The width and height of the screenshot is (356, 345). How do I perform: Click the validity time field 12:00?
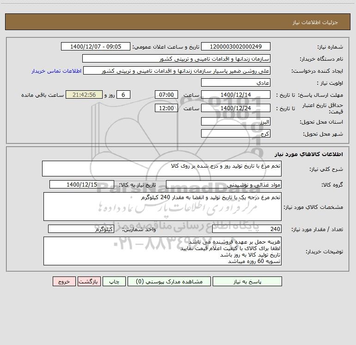click(166, 108)
